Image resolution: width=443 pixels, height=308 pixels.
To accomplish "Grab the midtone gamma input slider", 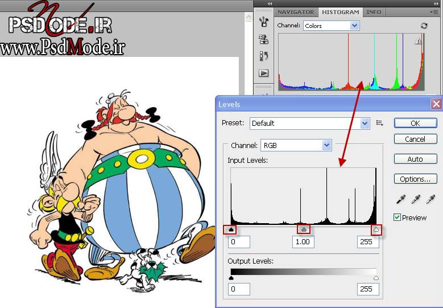I will [304, 229].
